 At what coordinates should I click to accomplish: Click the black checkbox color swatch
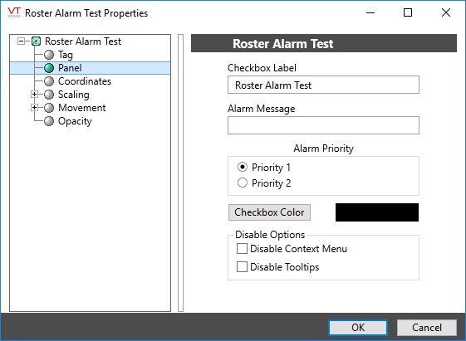pos(377,212)
